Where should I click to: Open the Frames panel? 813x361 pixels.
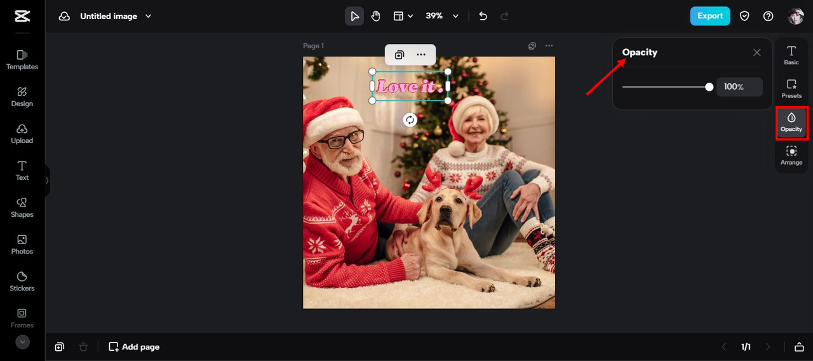click(22, 318)
